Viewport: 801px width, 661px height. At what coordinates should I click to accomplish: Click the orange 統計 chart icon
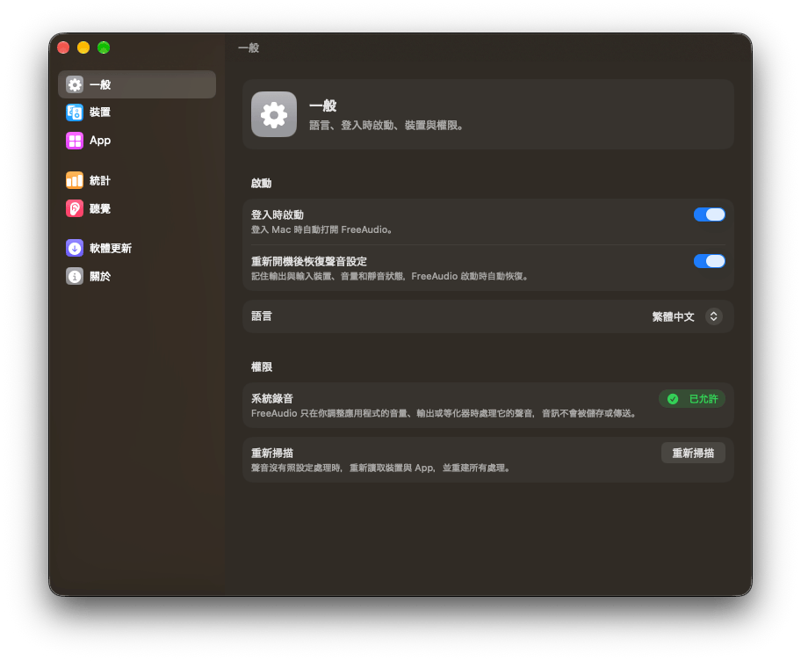click(x=75, y=180)
